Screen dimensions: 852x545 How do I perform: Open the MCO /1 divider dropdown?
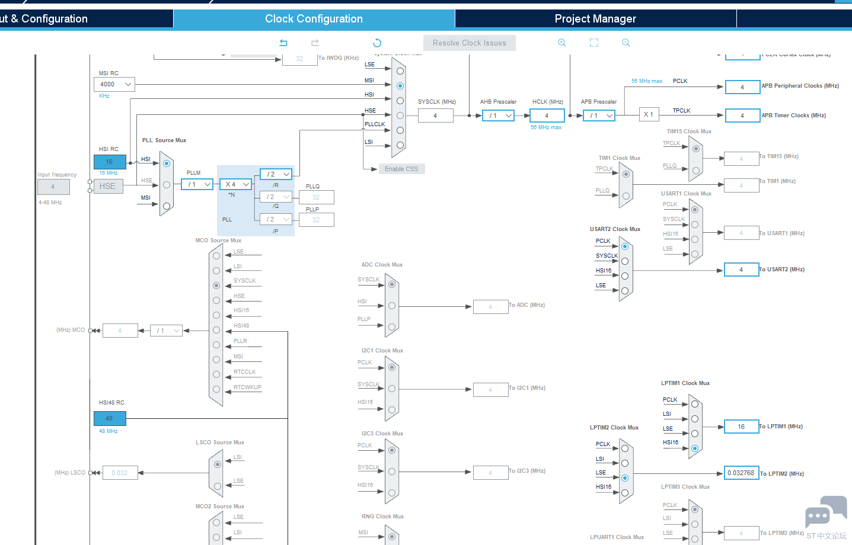166,331
